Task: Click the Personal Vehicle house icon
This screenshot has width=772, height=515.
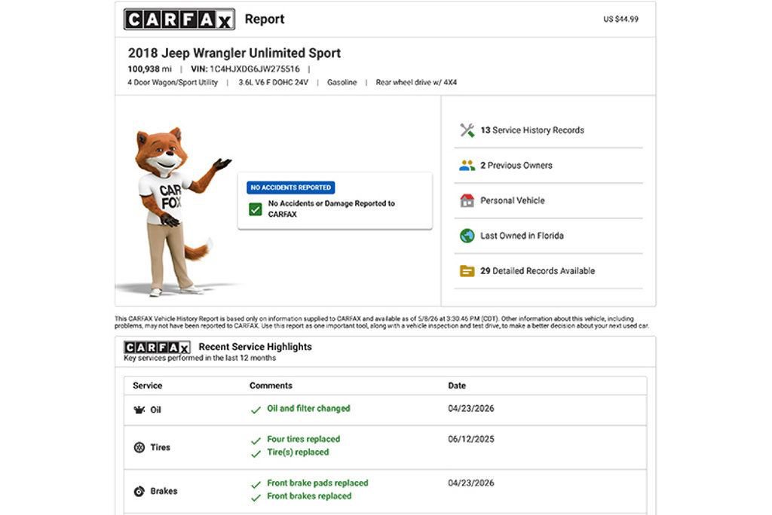Action: (467, 201)
